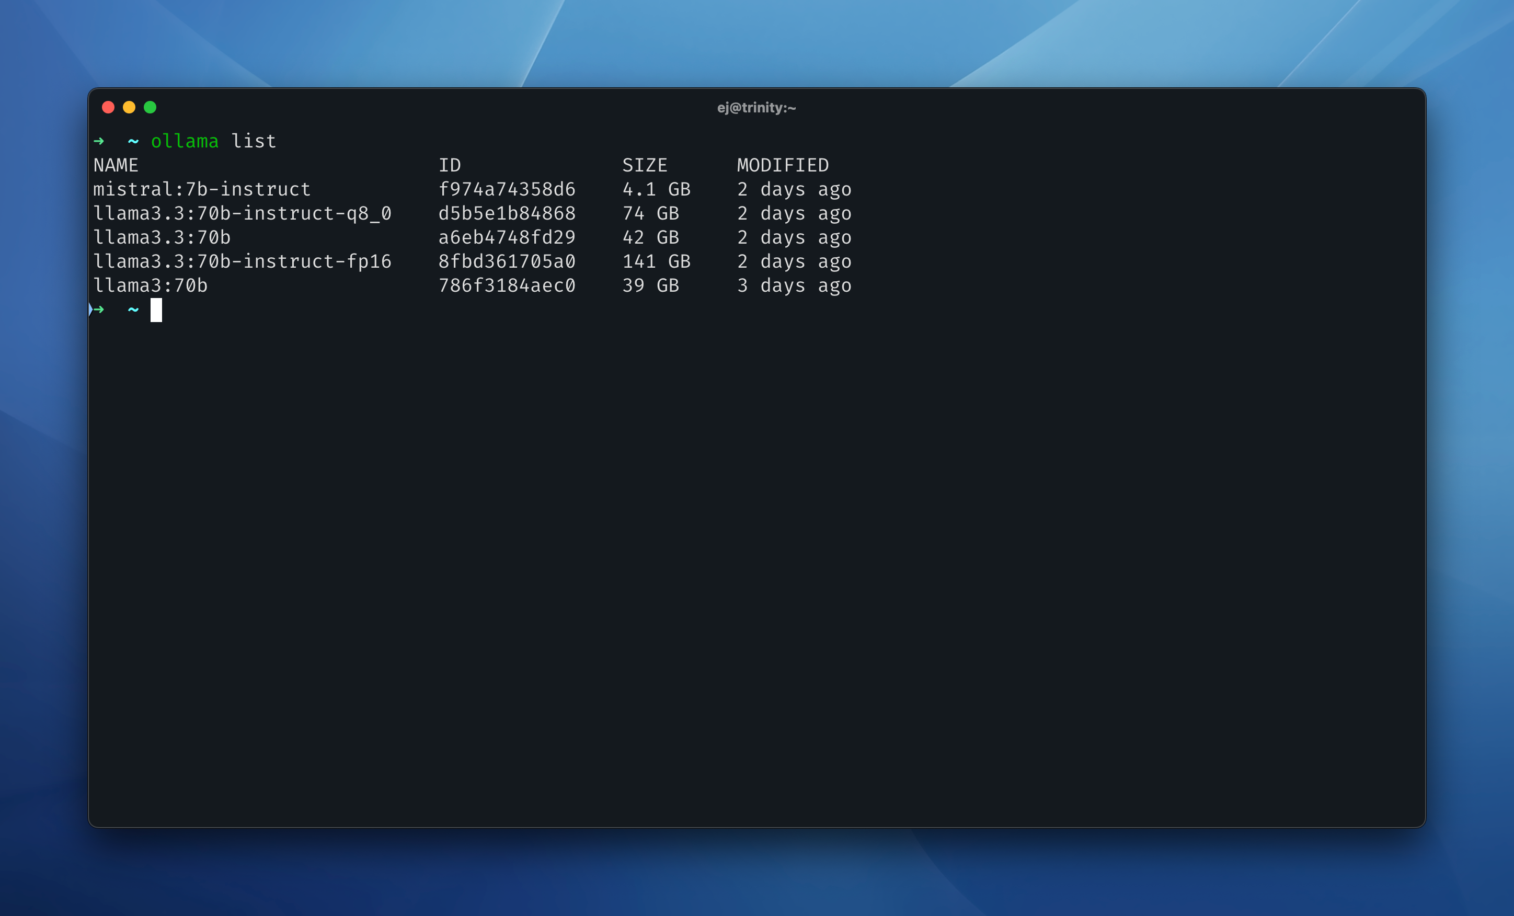
Task: Click the white block cursor at prompt
Action: 156,310
